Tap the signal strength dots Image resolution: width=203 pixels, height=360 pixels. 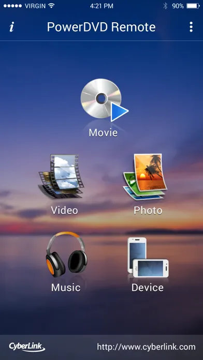[x=12, y=6]
